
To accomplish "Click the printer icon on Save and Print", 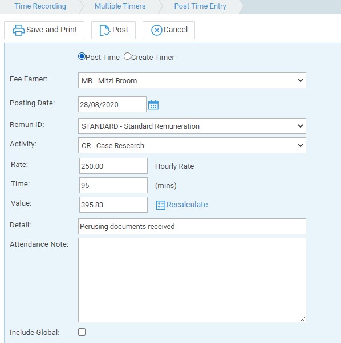I will [18, 30].
